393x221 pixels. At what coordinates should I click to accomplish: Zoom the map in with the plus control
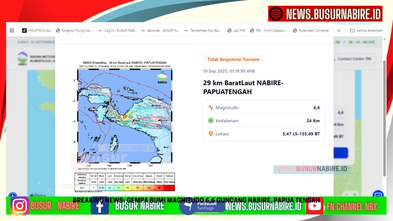[x=354, y=195]
